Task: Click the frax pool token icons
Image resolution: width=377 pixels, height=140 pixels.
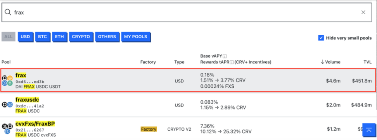Action: (7, 81)
